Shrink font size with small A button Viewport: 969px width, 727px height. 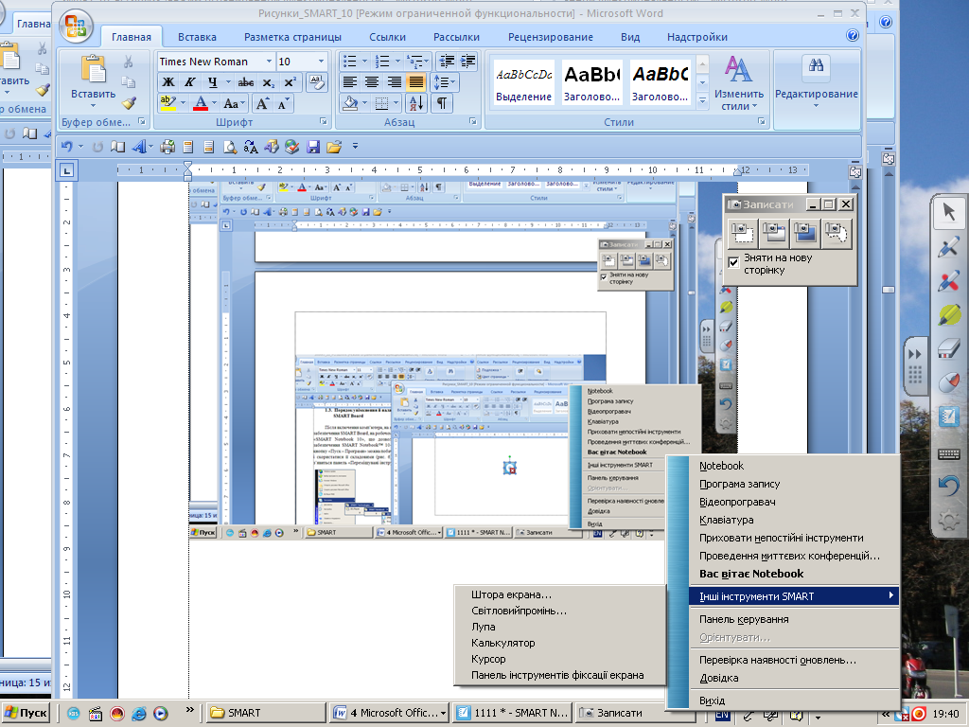coord(282,103)
